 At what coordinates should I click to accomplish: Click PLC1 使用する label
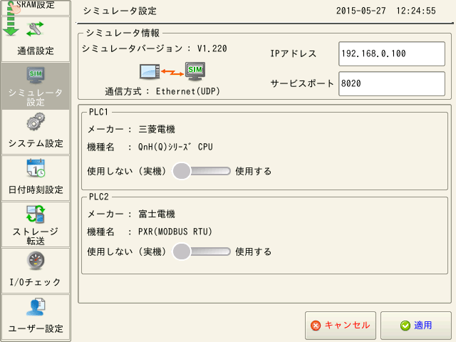pos(254,171)
